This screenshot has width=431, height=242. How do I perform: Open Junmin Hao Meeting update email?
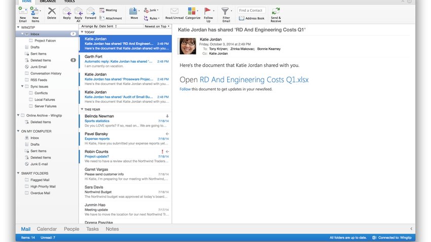point(125,210)
